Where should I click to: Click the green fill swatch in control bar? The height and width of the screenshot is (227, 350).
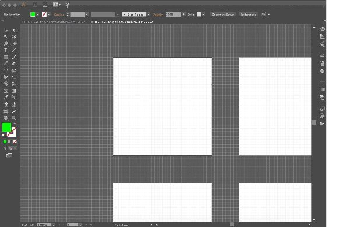(x=33, y=15)
